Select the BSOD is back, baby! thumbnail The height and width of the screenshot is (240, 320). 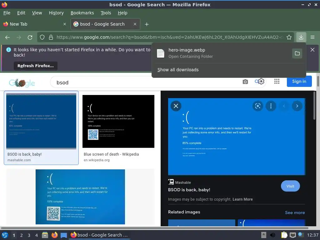(x=41, y=121)
